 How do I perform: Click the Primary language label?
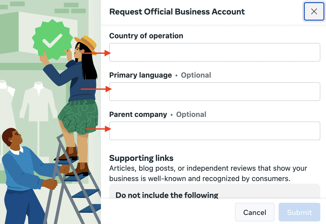point(140,75)
